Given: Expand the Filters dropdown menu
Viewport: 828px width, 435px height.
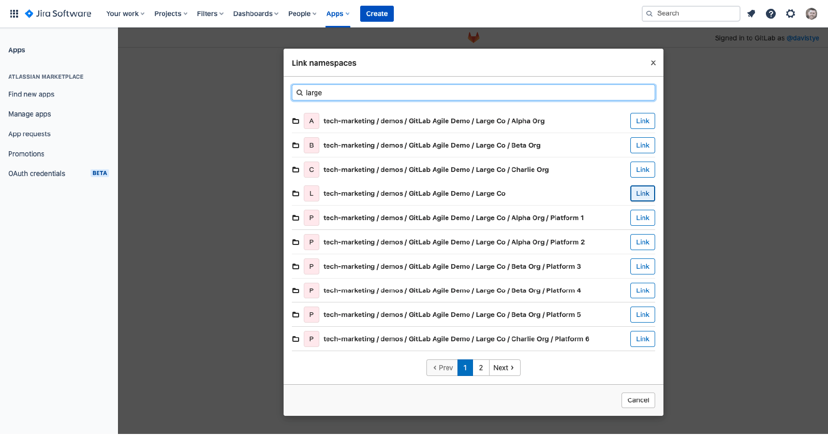Looking at the screenshot, I should pos(210,14).
